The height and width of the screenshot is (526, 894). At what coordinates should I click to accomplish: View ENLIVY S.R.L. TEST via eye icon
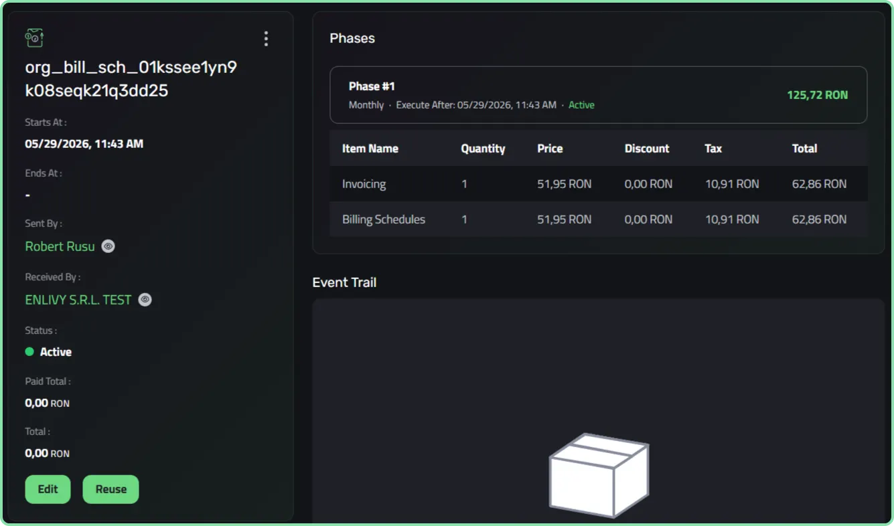tap(145, 300)
